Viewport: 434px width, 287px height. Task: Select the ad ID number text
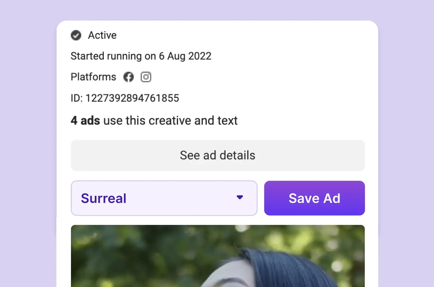point(125,98)
